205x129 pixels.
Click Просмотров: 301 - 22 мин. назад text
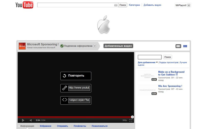[x=170, y=79]
